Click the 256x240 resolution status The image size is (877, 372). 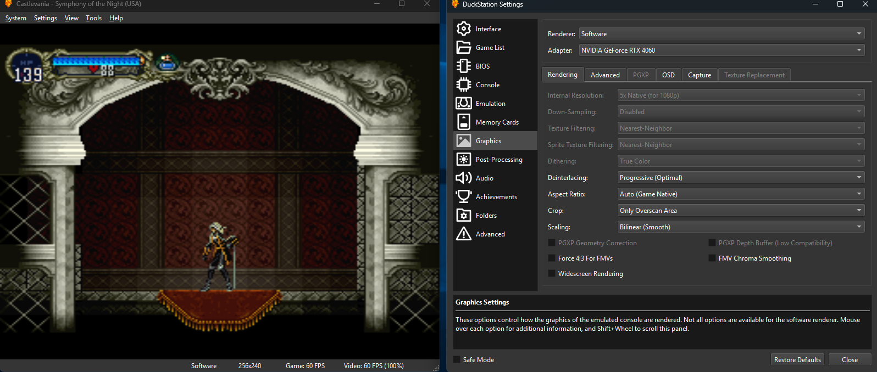(x=250, y=366)
